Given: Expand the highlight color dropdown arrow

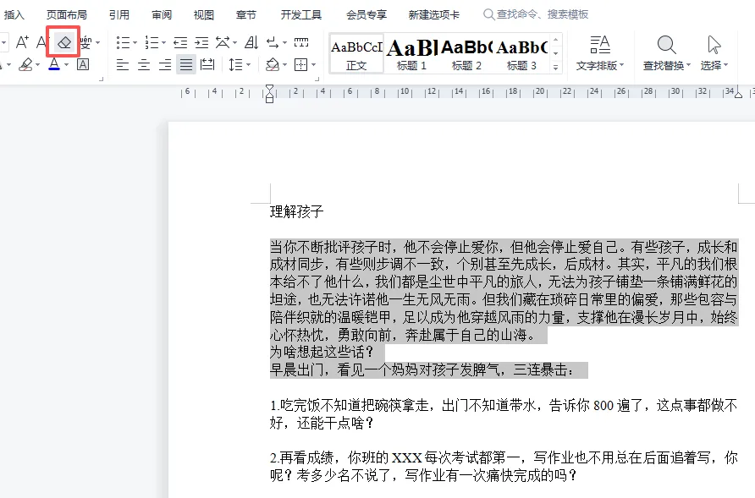Looking at the screenshot, I should coord(37,65).
